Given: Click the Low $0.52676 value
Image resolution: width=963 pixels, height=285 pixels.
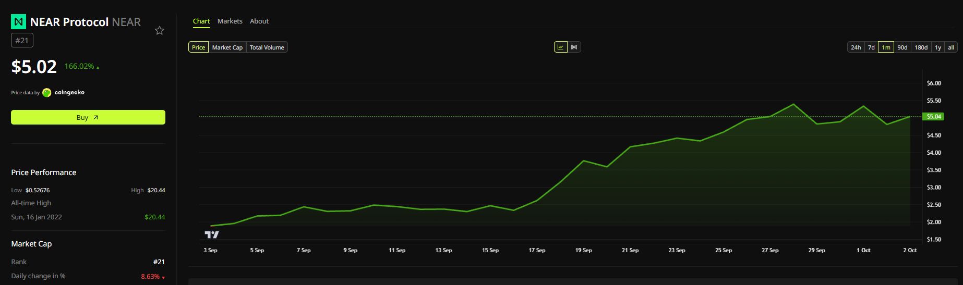Looking at the screenshot, I should (x=38, y=190).
